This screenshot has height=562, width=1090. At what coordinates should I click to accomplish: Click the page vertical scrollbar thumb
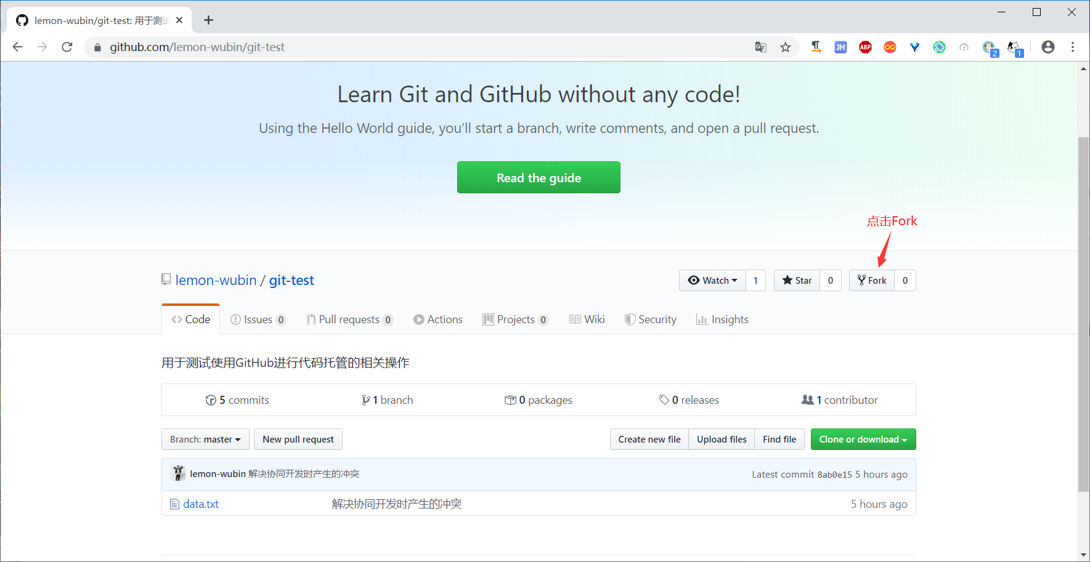click(x=1083, y=314)
